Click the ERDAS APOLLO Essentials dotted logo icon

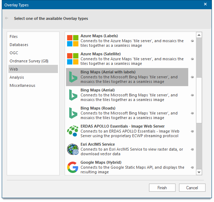[73, 131]
